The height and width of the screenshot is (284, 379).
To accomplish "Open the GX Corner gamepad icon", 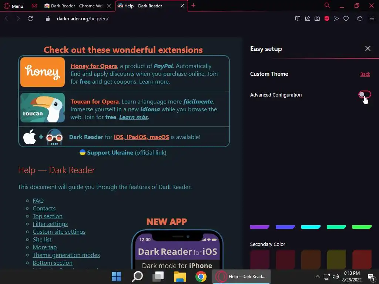I will 34,6.
